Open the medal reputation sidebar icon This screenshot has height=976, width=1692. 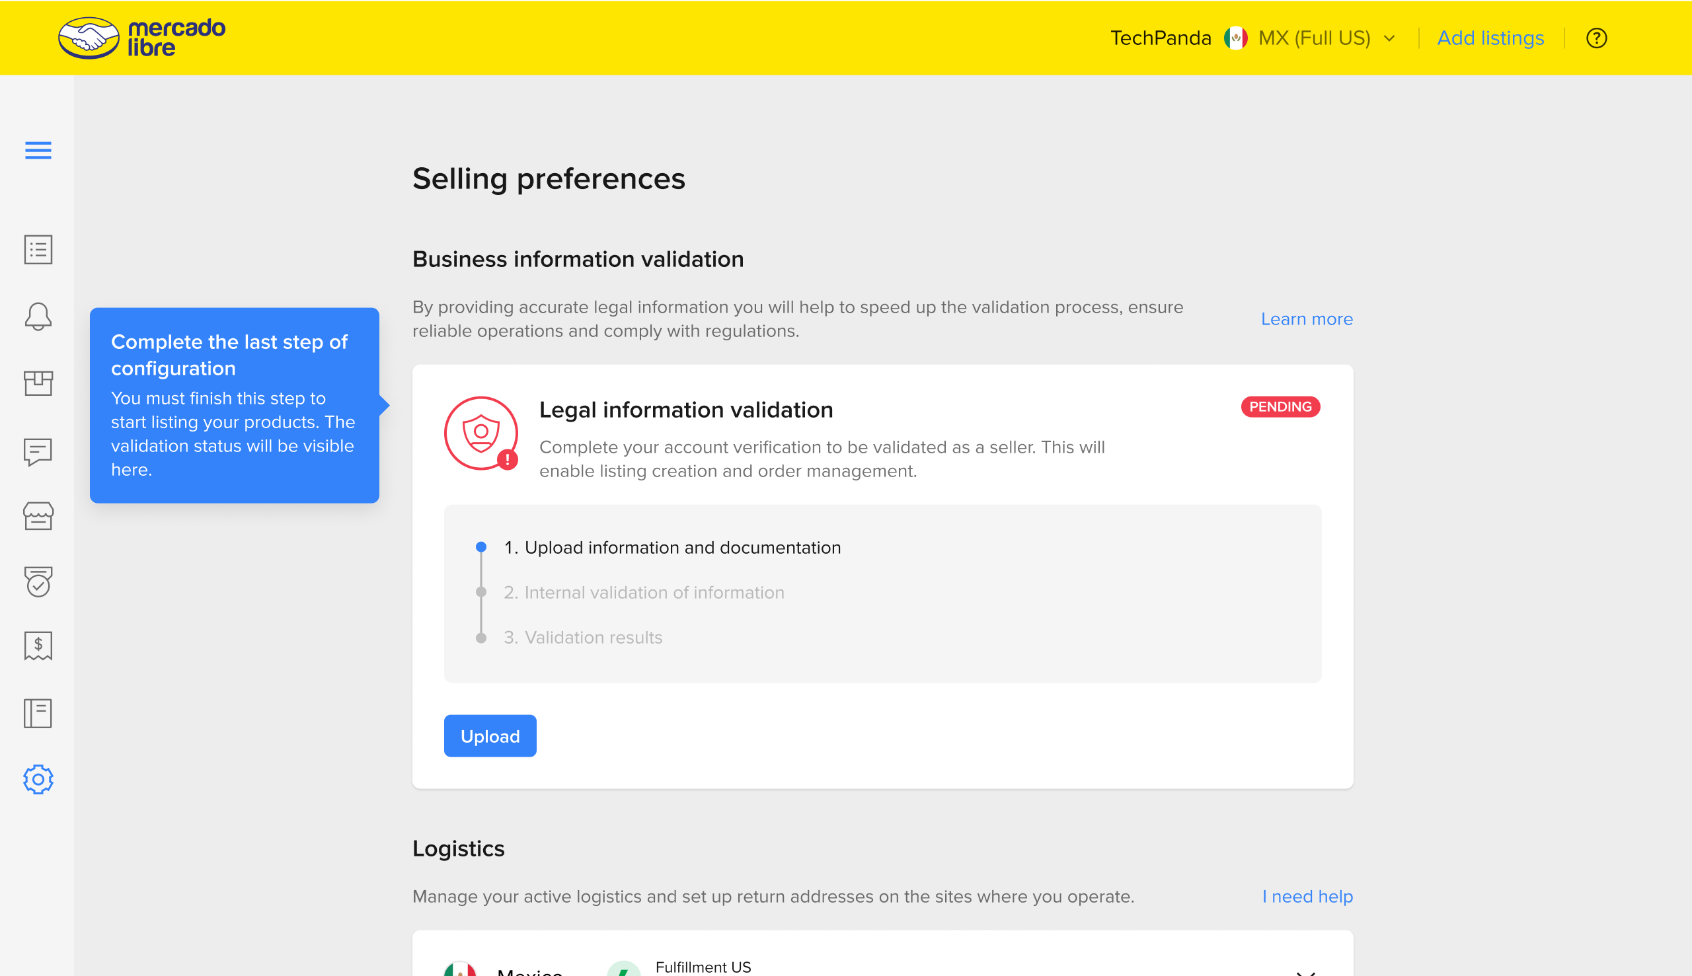tap(38, 582)
